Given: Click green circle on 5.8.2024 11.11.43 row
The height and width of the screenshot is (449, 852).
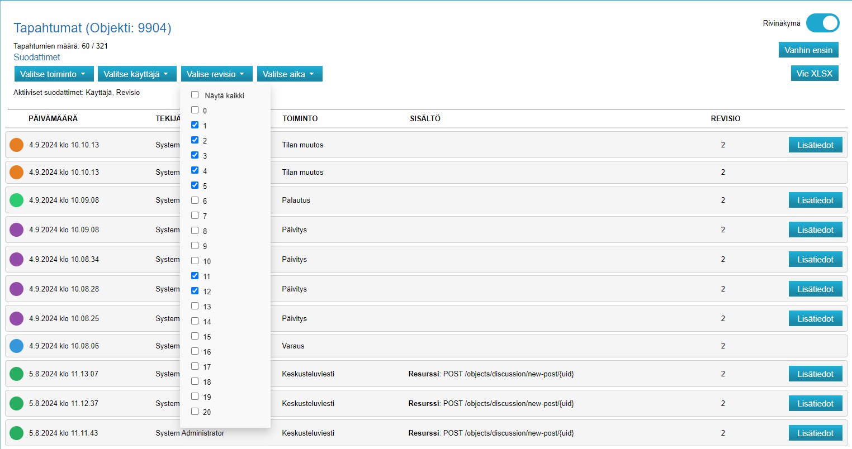Looking at the screenshot, I should (x=17, y=433).
